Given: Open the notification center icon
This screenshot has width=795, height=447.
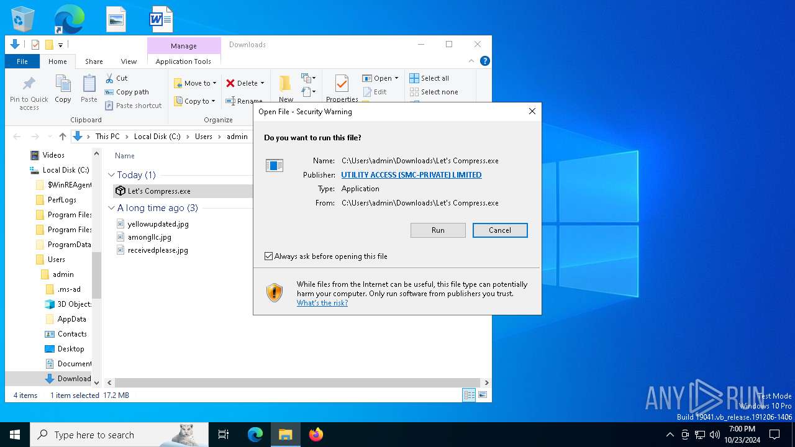Looking at the screenshot, I should coord(775,435).
